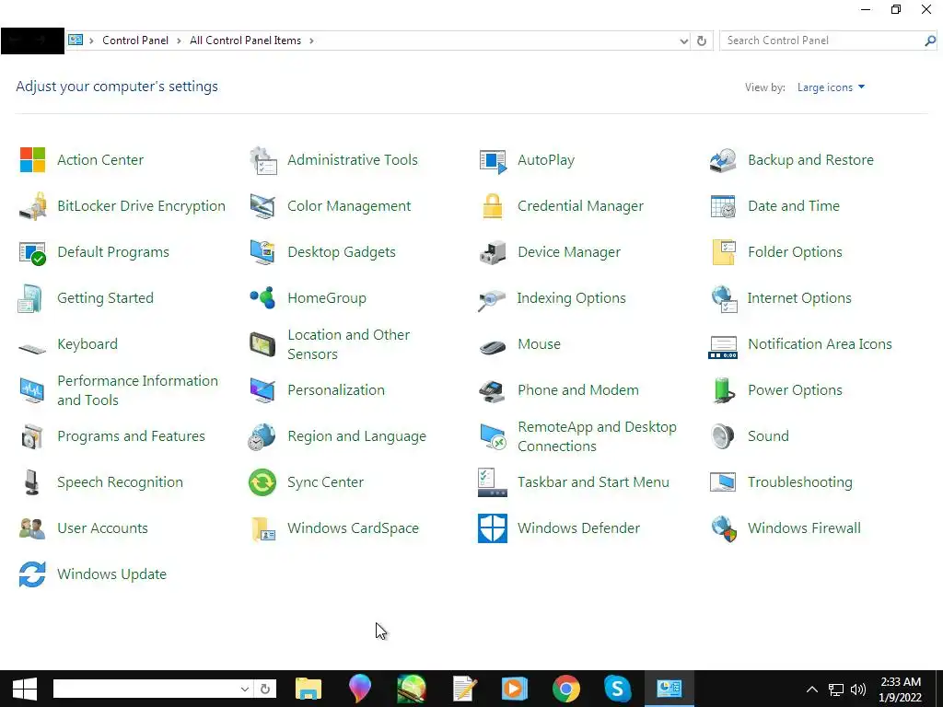Open the Indexing Options magnifier icon

click(492, 300)
